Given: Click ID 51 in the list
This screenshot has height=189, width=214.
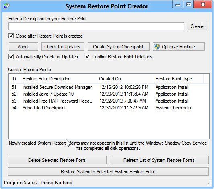Looking at the screenshot, I should [14, 87].
